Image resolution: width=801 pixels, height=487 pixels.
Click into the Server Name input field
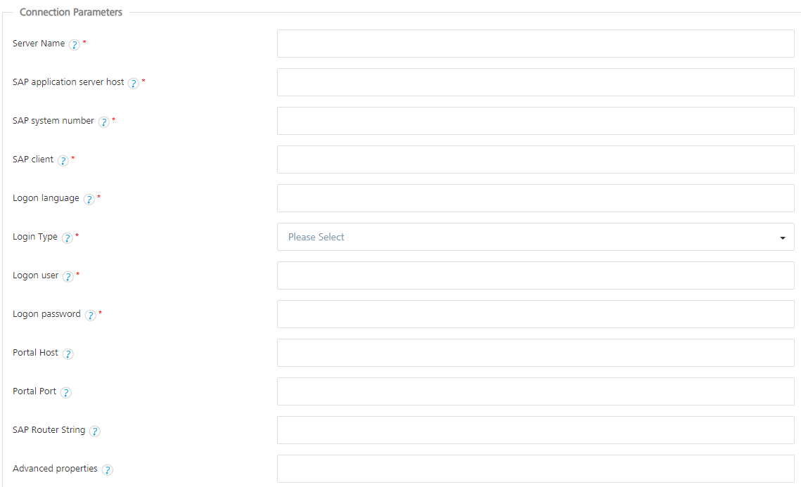tap(536, 44)
